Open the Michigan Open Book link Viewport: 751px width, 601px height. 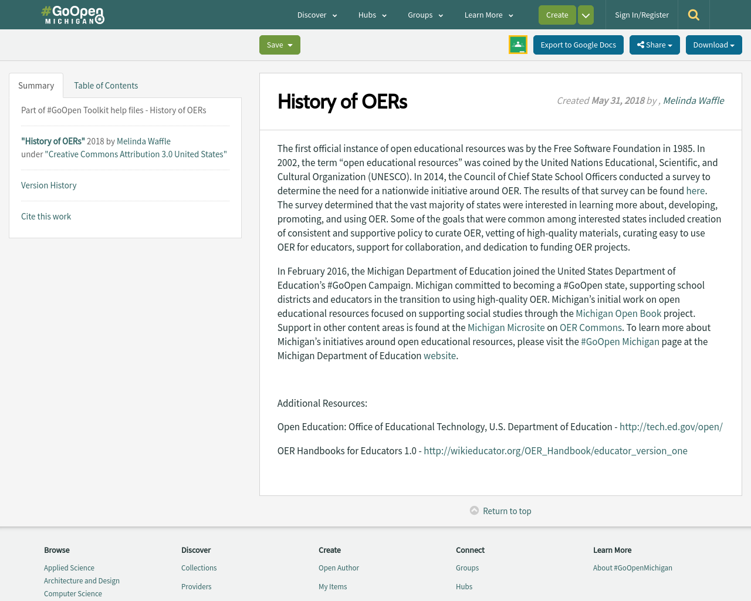pos(618,313)
